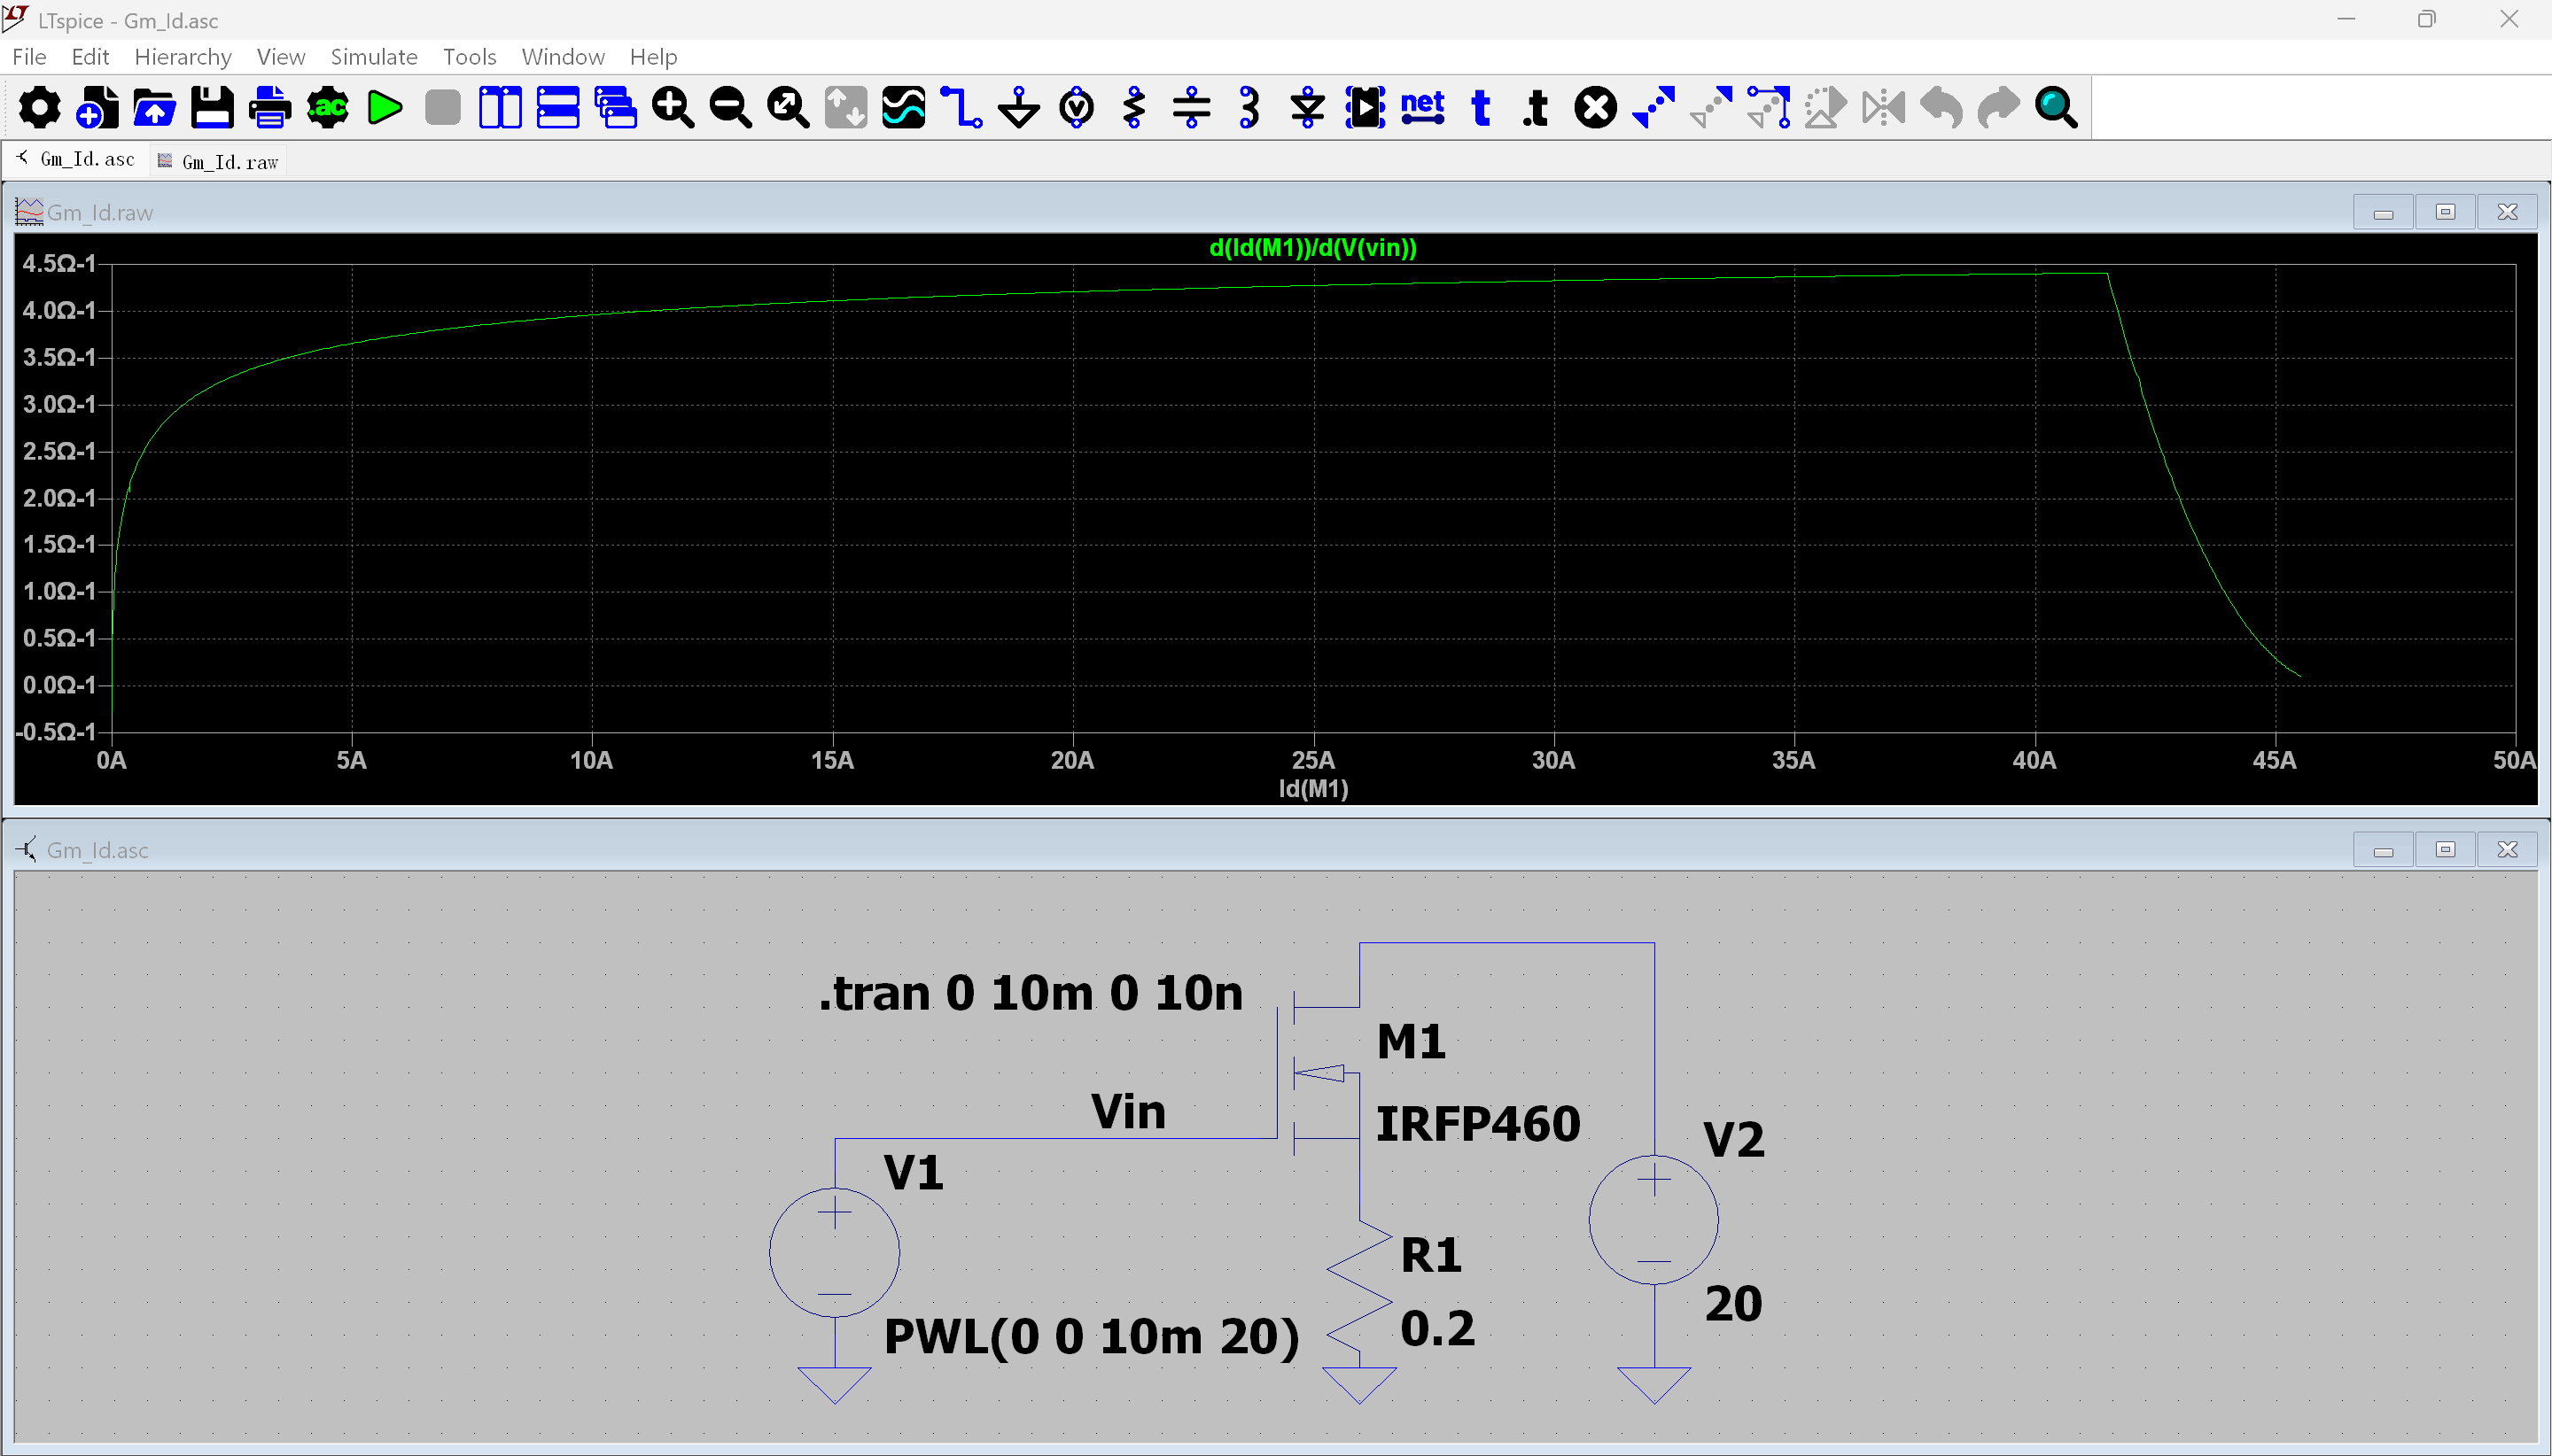Open the Hierarchy menu
Image resolution: width=2552 pixels, height=1456 pixels.
[x=183, y=57]
